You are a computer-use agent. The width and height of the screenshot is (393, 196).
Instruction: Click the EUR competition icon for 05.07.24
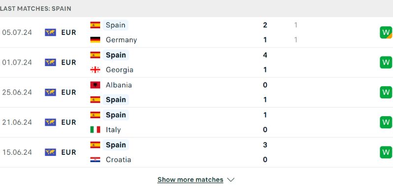[50, 32]
